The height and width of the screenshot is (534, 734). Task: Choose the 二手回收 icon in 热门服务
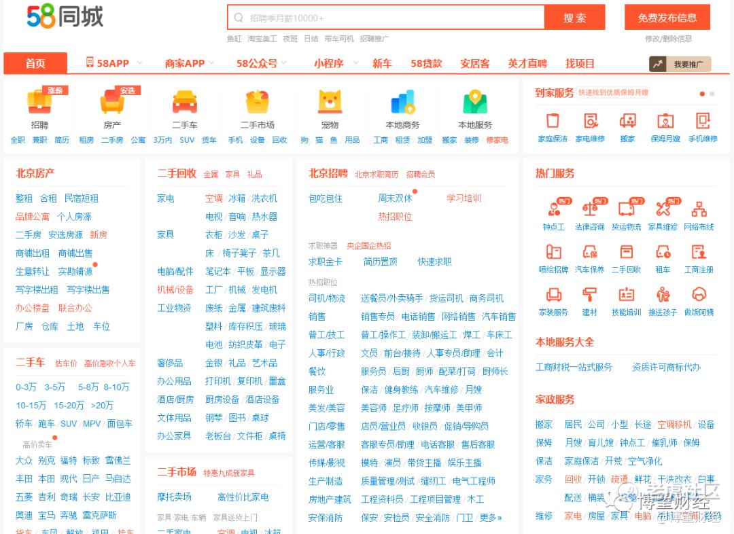coord(627,252)
